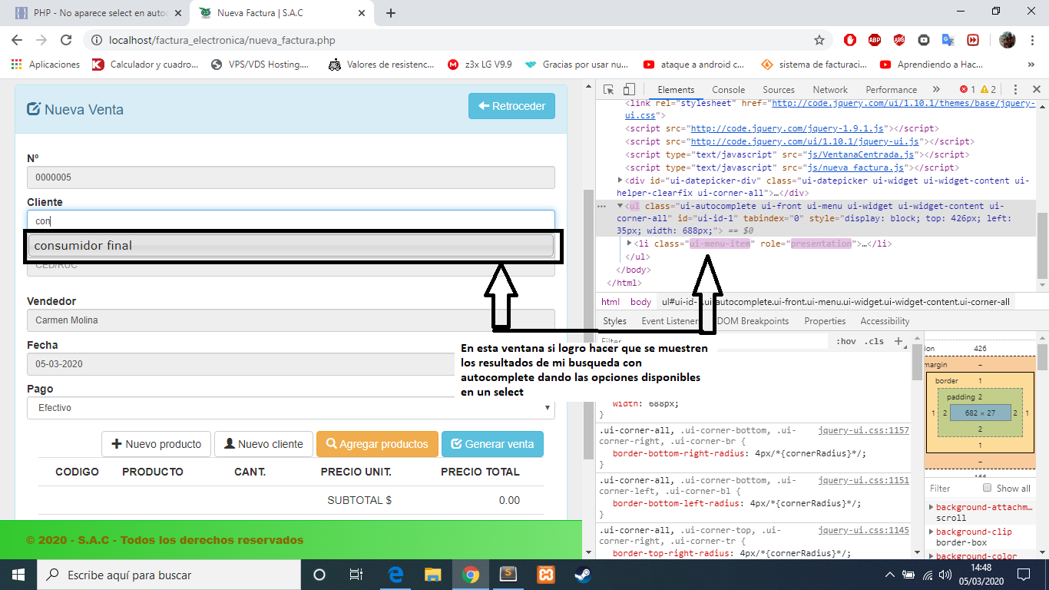This screenshot has height=590, width=1049.
Task: Open the ABP Adblock Plus extension icon
Action: pos(875,40)
